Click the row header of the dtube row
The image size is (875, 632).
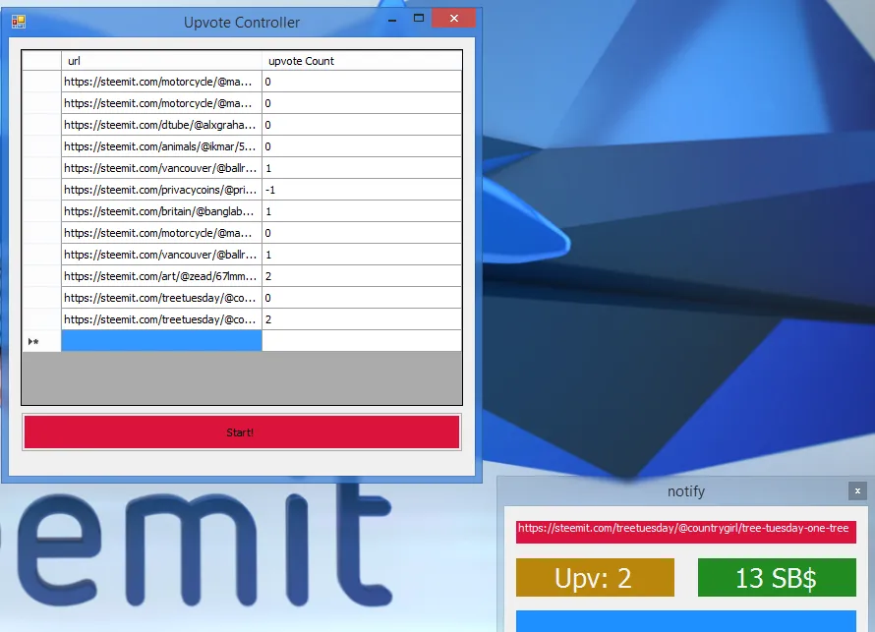(41, 125)
